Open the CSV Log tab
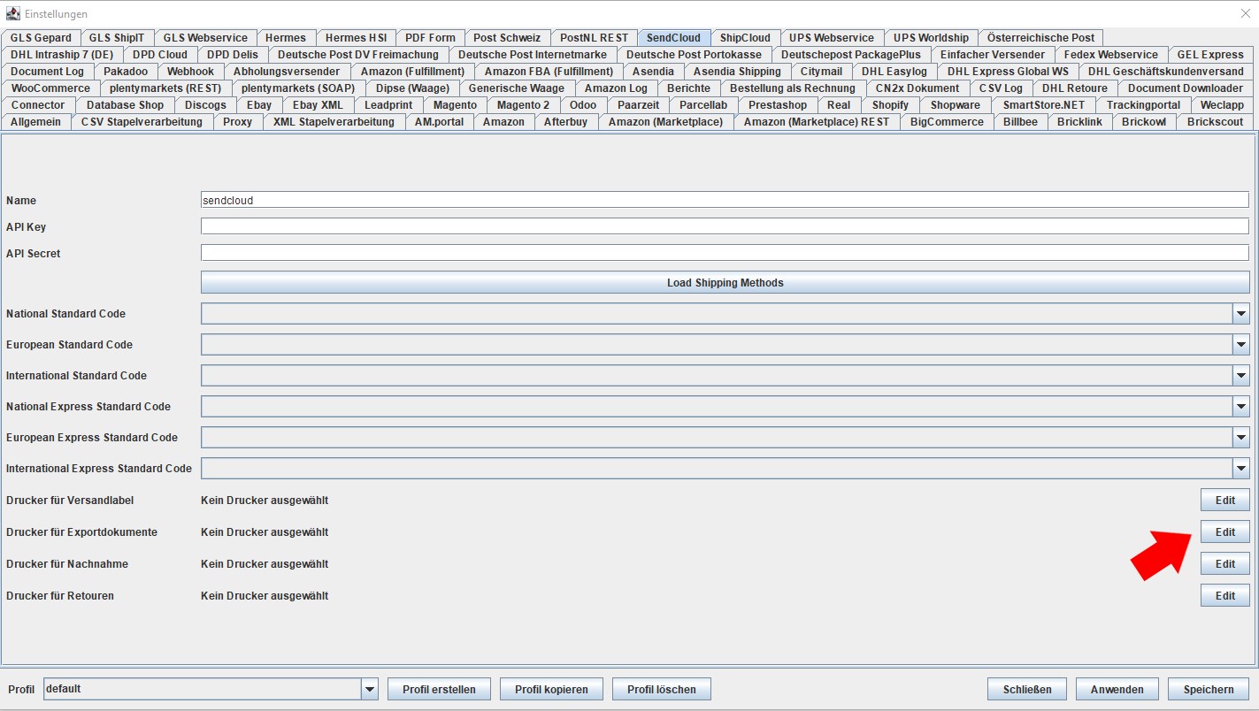Image resolution: width=1259 pixels, height=711 pixels. [x=1001, y=88]
